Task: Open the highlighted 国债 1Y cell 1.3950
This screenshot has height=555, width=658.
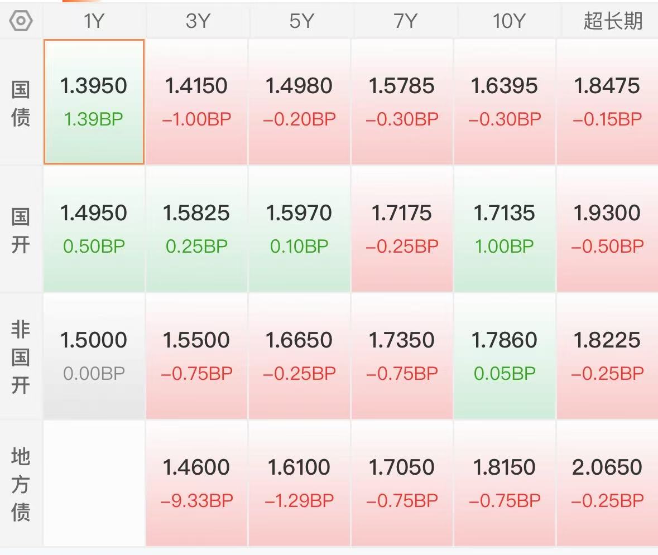Action: [94, 102]
